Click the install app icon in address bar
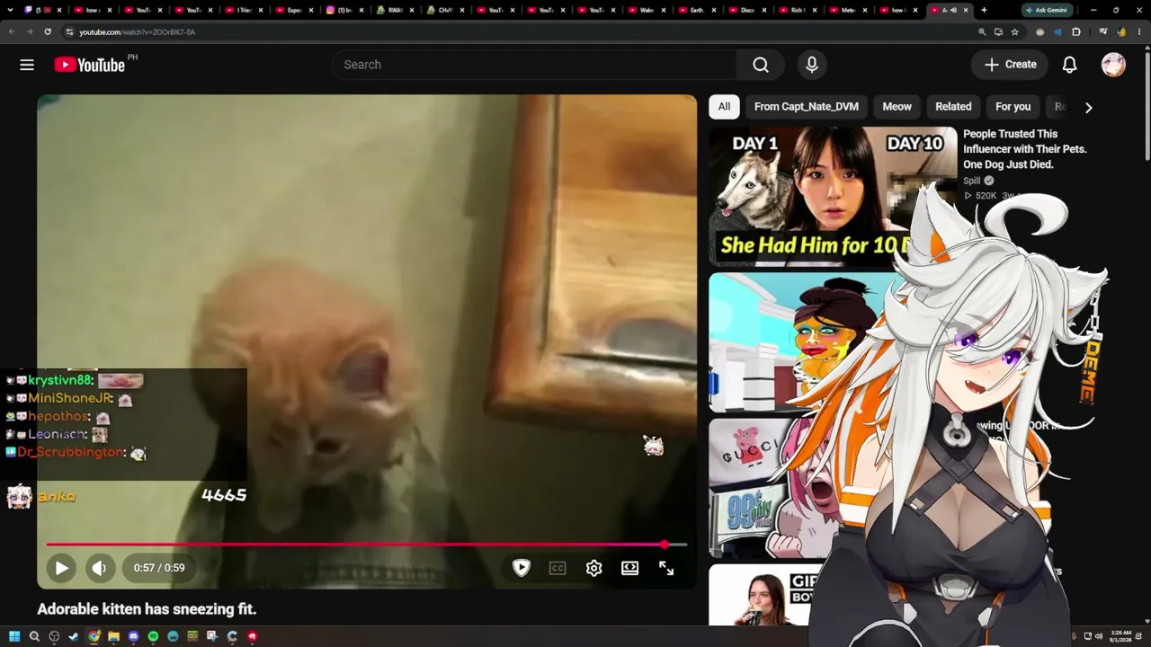Image resolution: width=1151 pixels, height=647 pixels. point(998,31)
